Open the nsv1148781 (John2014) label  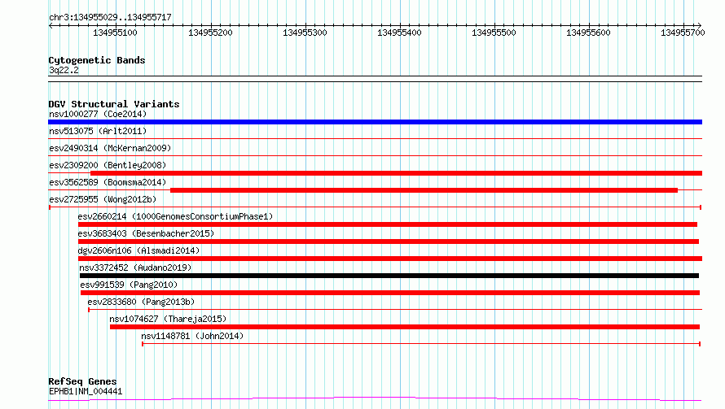[192, 336]
